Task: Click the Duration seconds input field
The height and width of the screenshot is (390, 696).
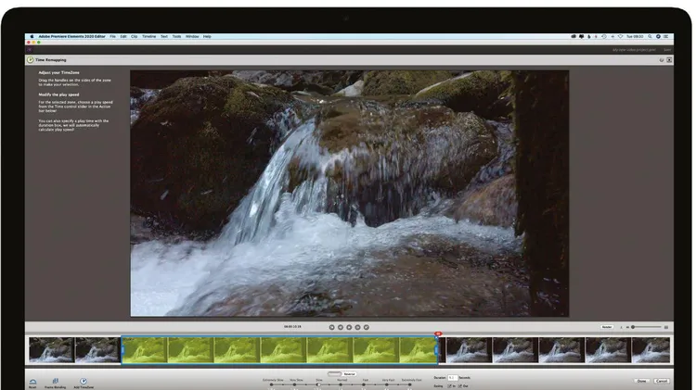Action: [452, 378]
